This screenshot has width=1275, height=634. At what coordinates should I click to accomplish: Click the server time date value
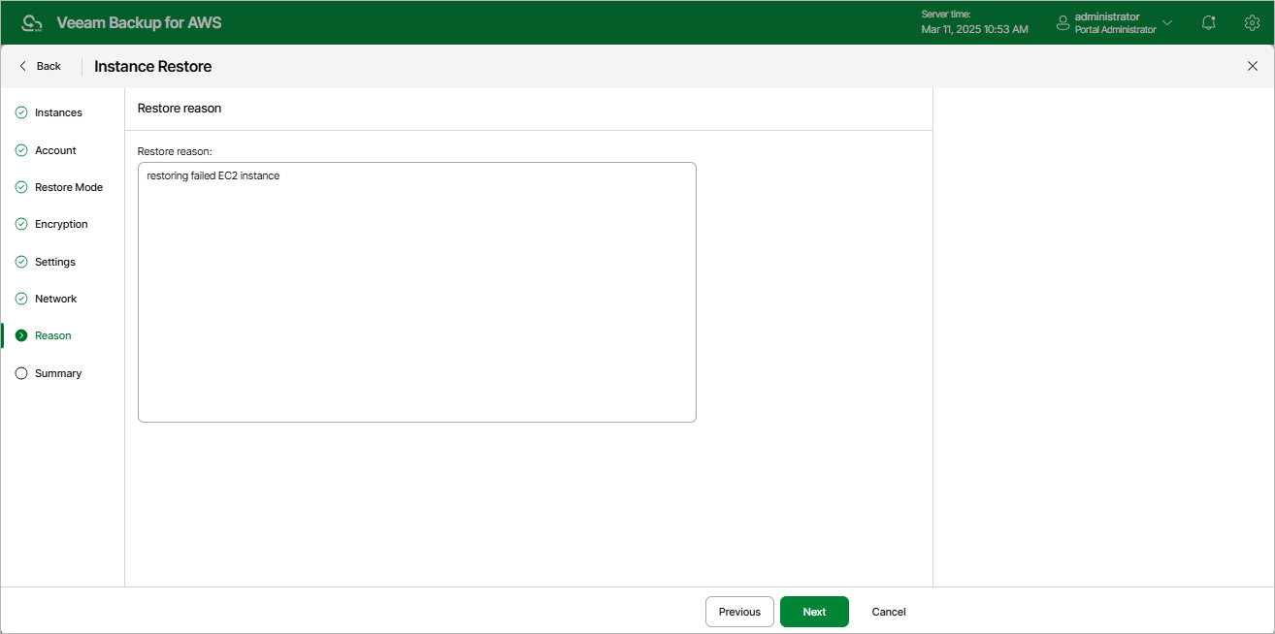click(x=974, y=29)
